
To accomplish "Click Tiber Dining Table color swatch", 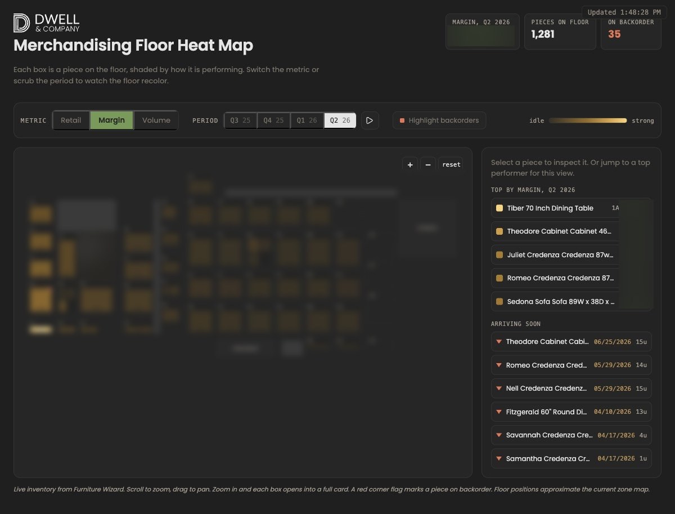I will [x=499, y=208].
